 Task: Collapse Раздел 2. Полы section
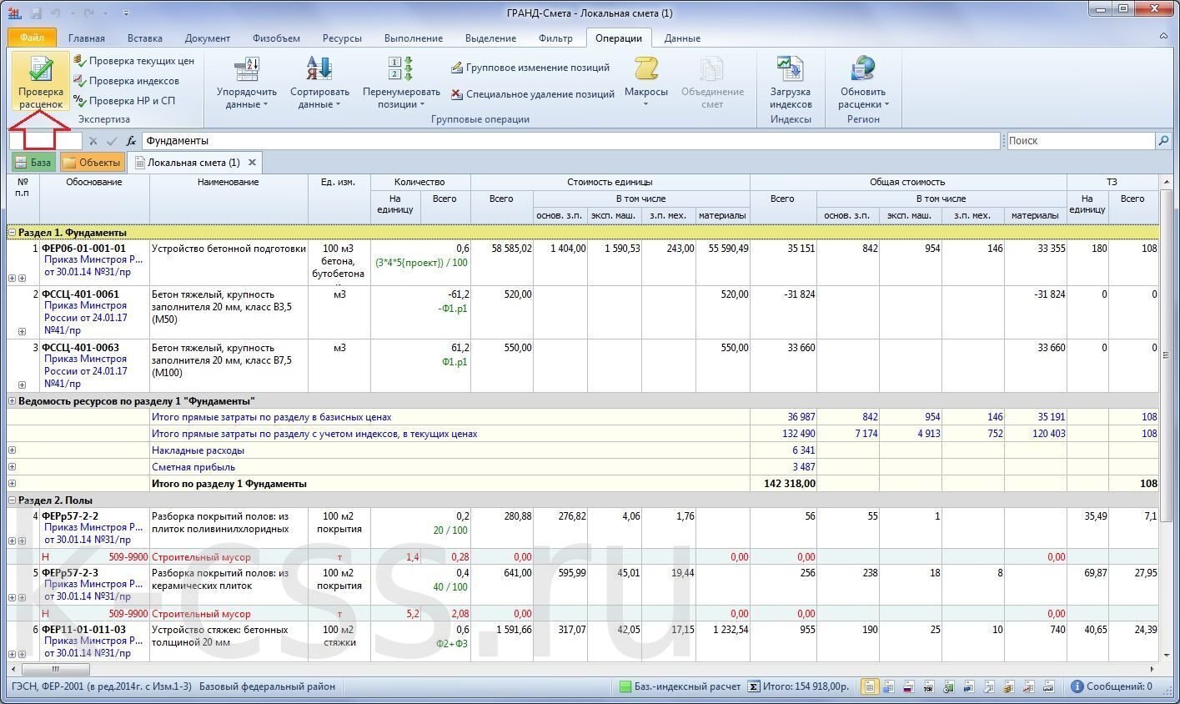[12, 500]
